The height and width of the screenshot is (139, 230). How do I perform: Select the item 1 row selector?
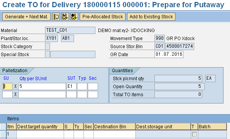point(3,134)
